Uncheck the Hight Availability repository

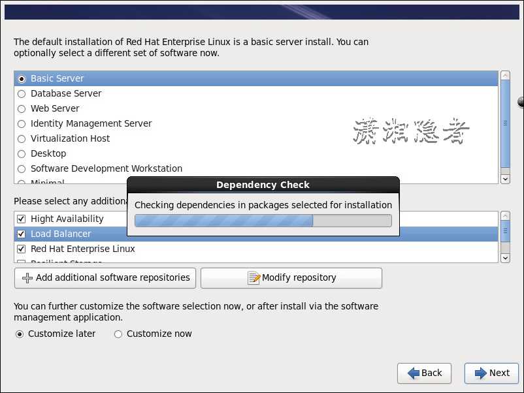click(x=22, y=219)
